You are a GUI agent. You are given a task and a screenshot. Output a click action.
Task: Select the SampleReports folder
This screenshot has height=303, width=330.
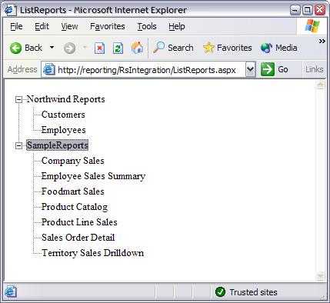[58, 145]
